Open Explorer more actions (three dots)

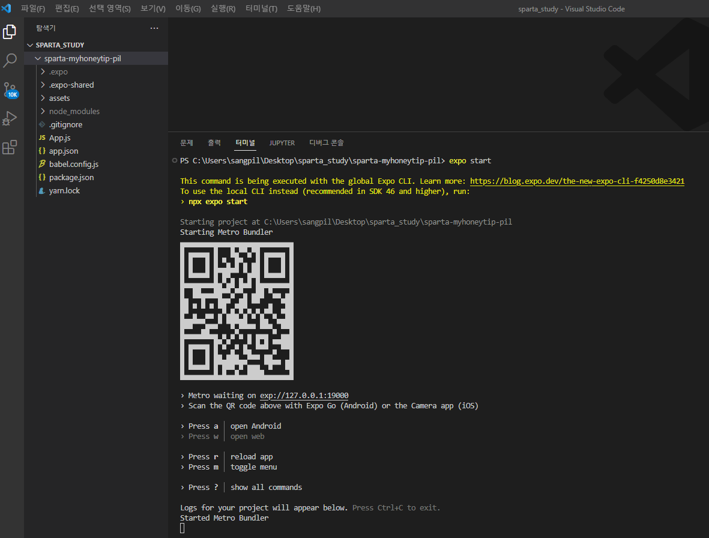(x=154, y=28)
